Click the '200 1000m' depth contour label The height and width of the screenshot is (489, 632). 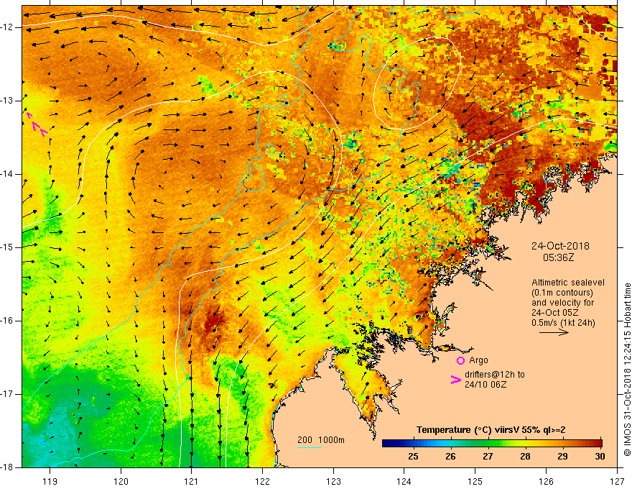coord(321,440)
